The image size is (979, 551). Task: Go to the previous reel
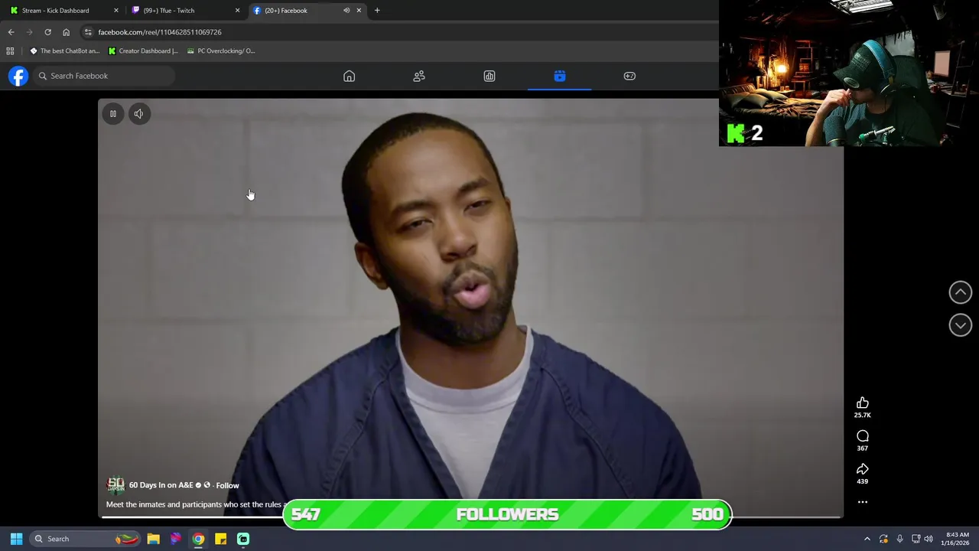coord(960,292)
